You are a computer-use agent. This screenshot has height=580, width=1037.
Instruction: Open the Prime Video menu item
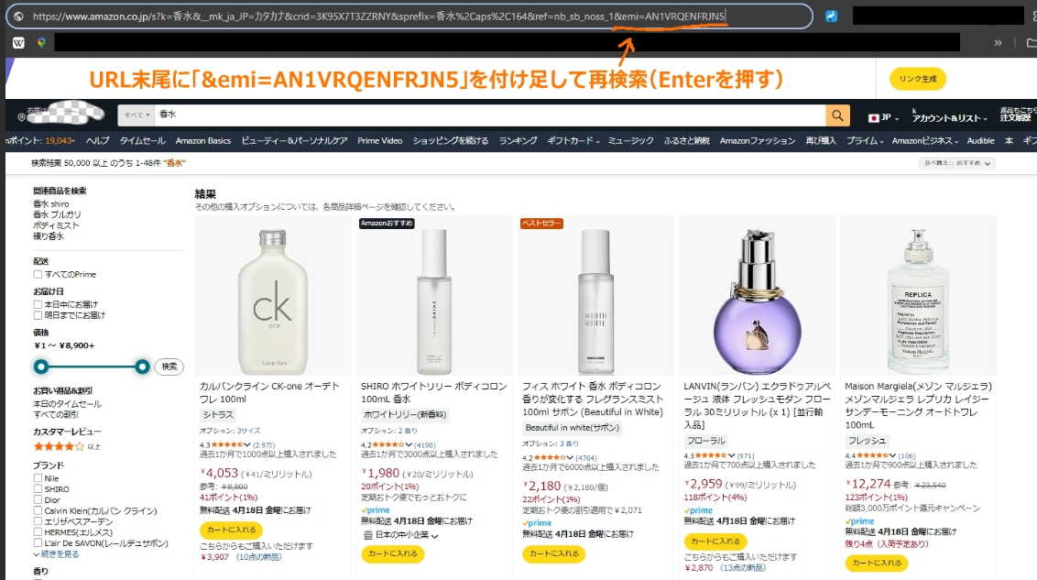tap(379, 141)
